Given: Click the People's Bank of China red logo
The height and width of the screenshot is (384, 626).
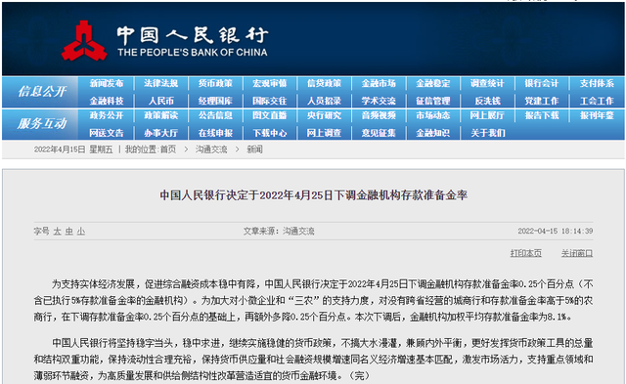Looking at the screenshot, I should 84,41.
